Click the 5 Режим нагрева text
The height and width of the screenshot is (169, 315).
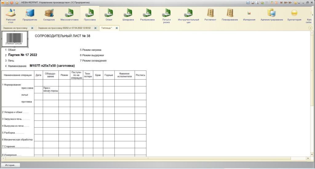click(91, 50)
